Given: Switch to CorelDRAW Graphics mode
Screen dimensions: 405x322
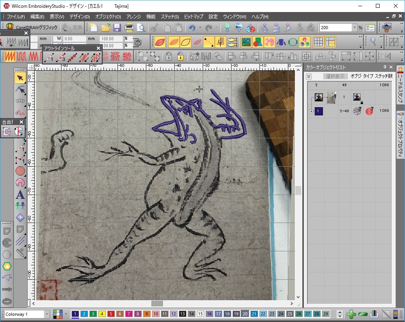Looking at the screenshot, I should click(x=32, y=27).
